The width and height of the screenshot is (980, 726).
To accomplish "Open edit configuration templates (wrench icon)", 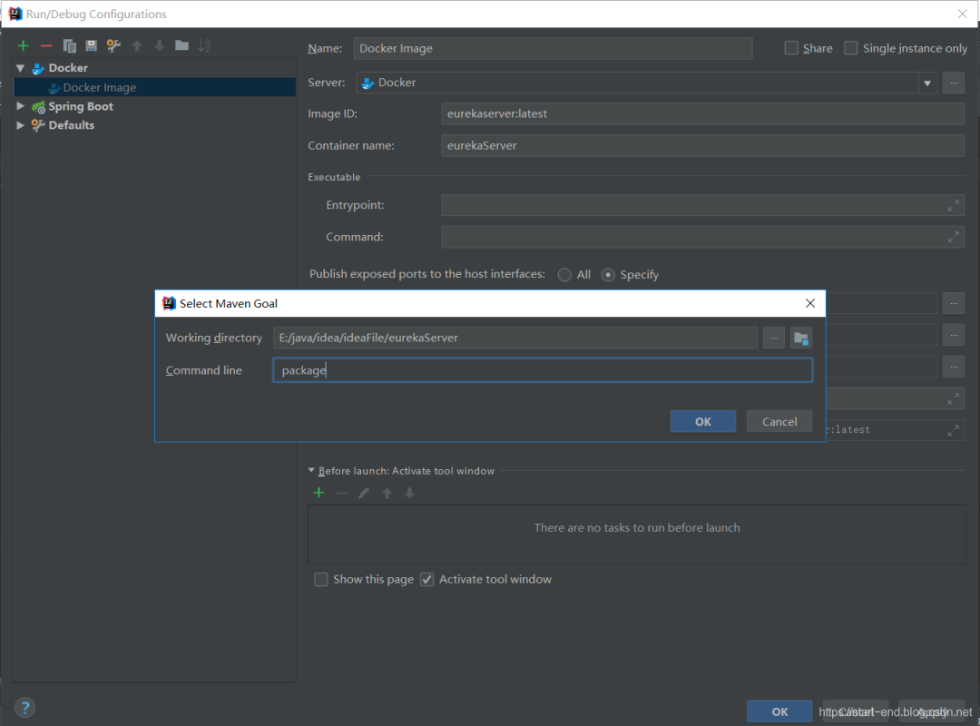I will 112,45.
